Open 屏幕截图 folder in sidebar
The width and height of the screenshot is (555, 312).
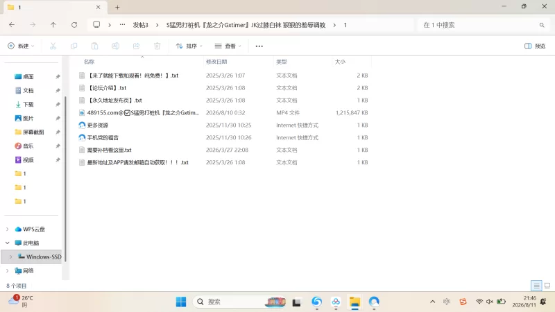[33, 132]
